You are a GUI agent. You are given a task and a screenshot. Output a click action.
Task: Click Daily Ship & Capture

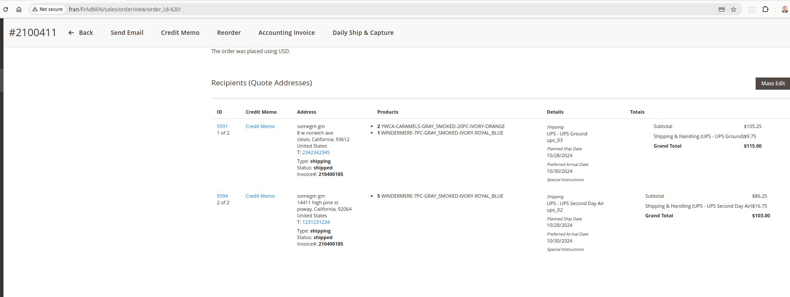(x=363, y=33)
